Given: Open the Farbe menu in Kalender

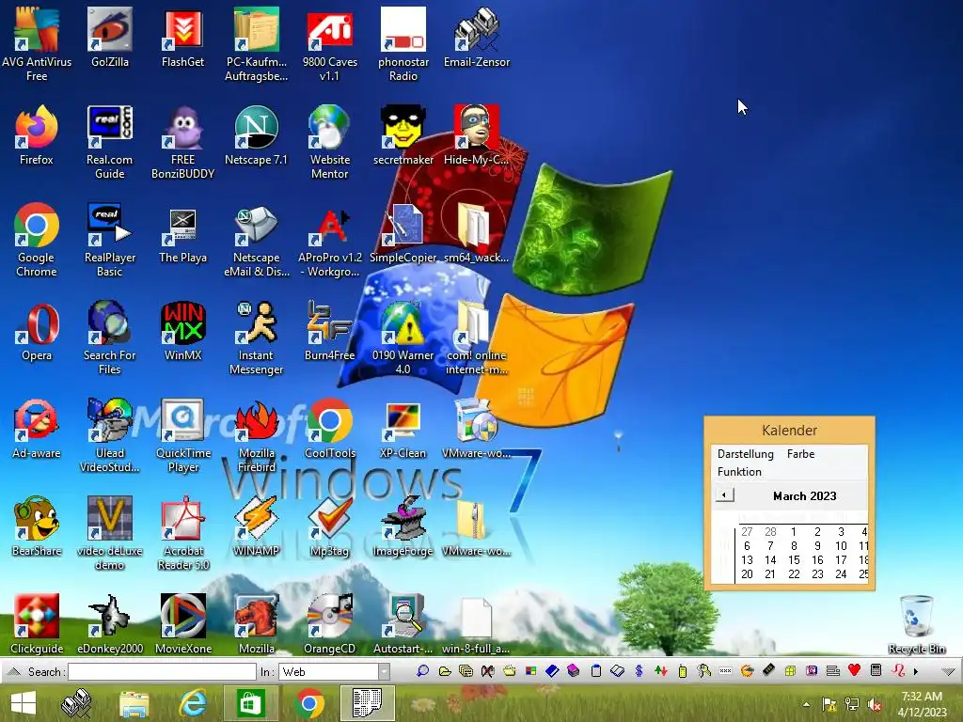Looking at the screenshot, I should point(800,454).
